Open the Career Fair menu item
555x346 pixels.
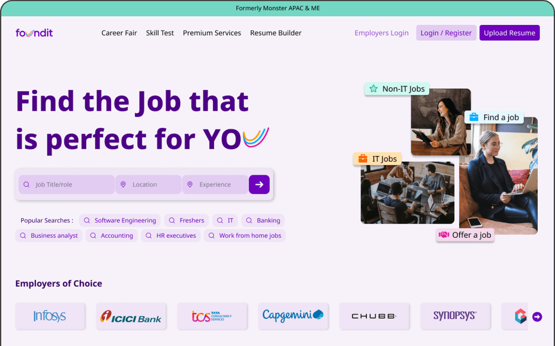[119, 33]
